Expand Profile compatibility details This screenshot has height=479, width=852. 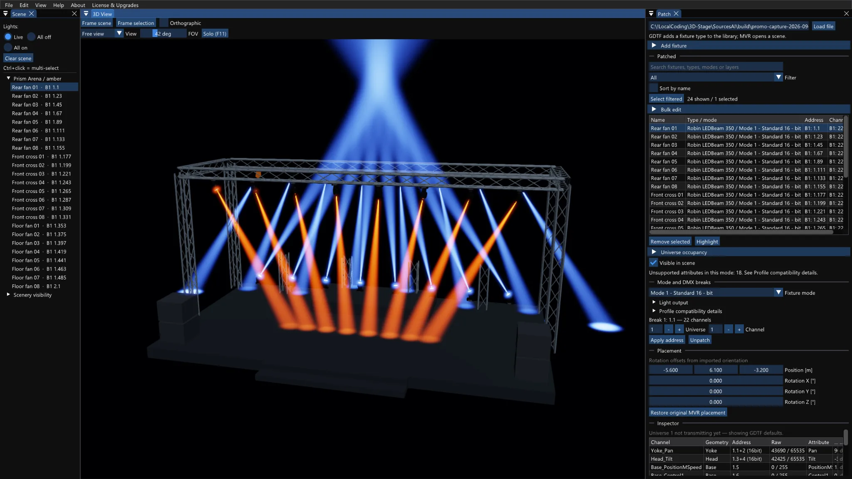654,311
